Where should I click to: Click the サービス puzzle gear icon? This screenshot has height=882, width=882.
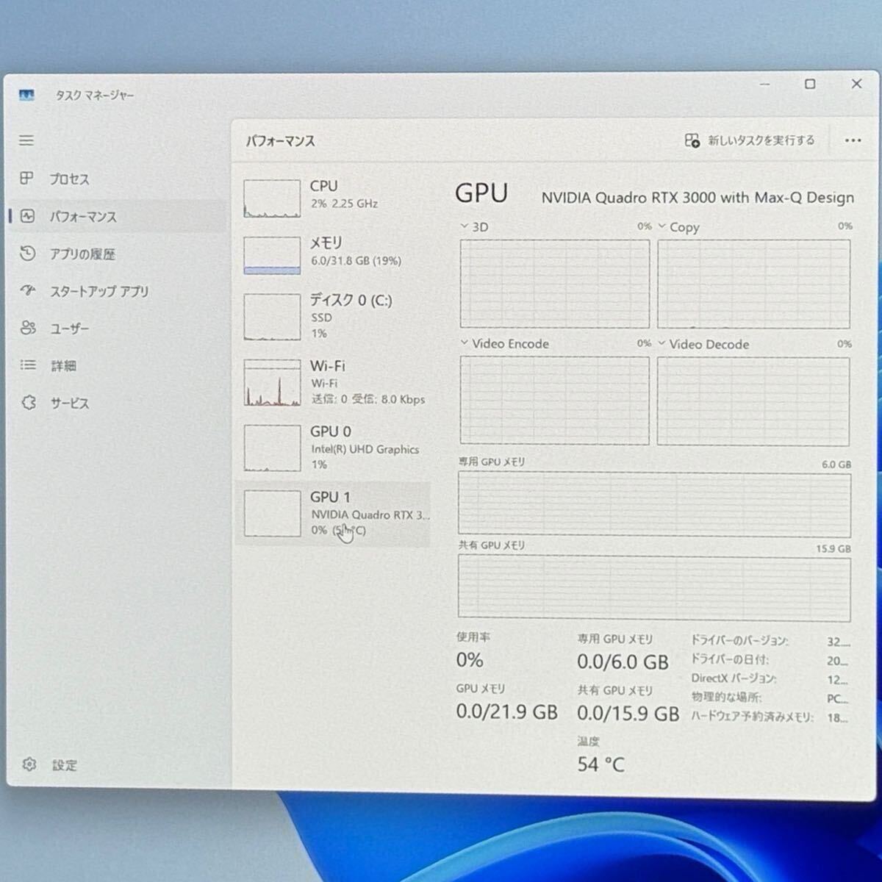(x=29, y=402)
